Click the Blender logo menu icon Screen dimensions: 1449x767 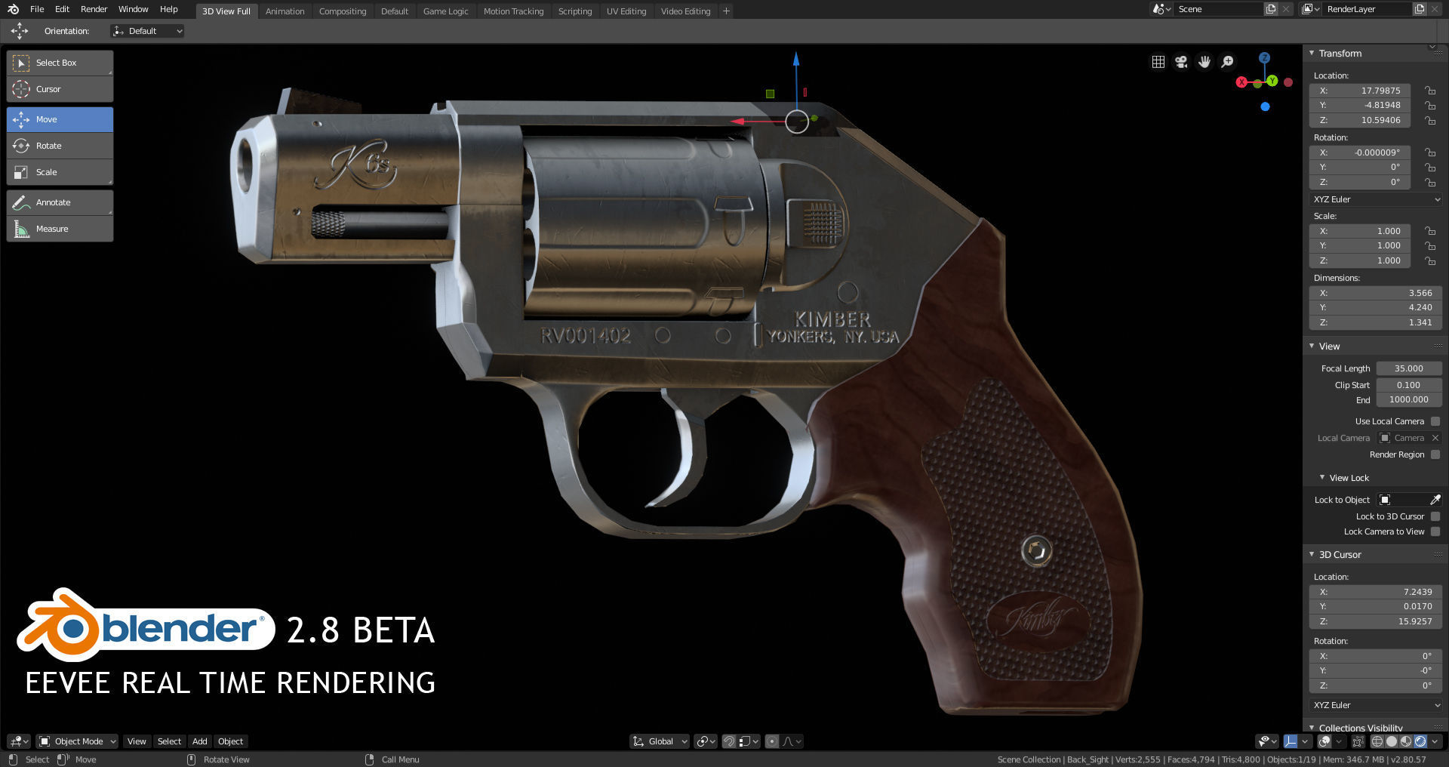coord(13,9)
